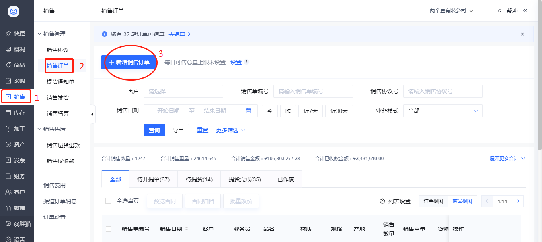Switch to the 库存 inventory module
The width and height of the screenshot is (542, 242).
click(16, 112)
